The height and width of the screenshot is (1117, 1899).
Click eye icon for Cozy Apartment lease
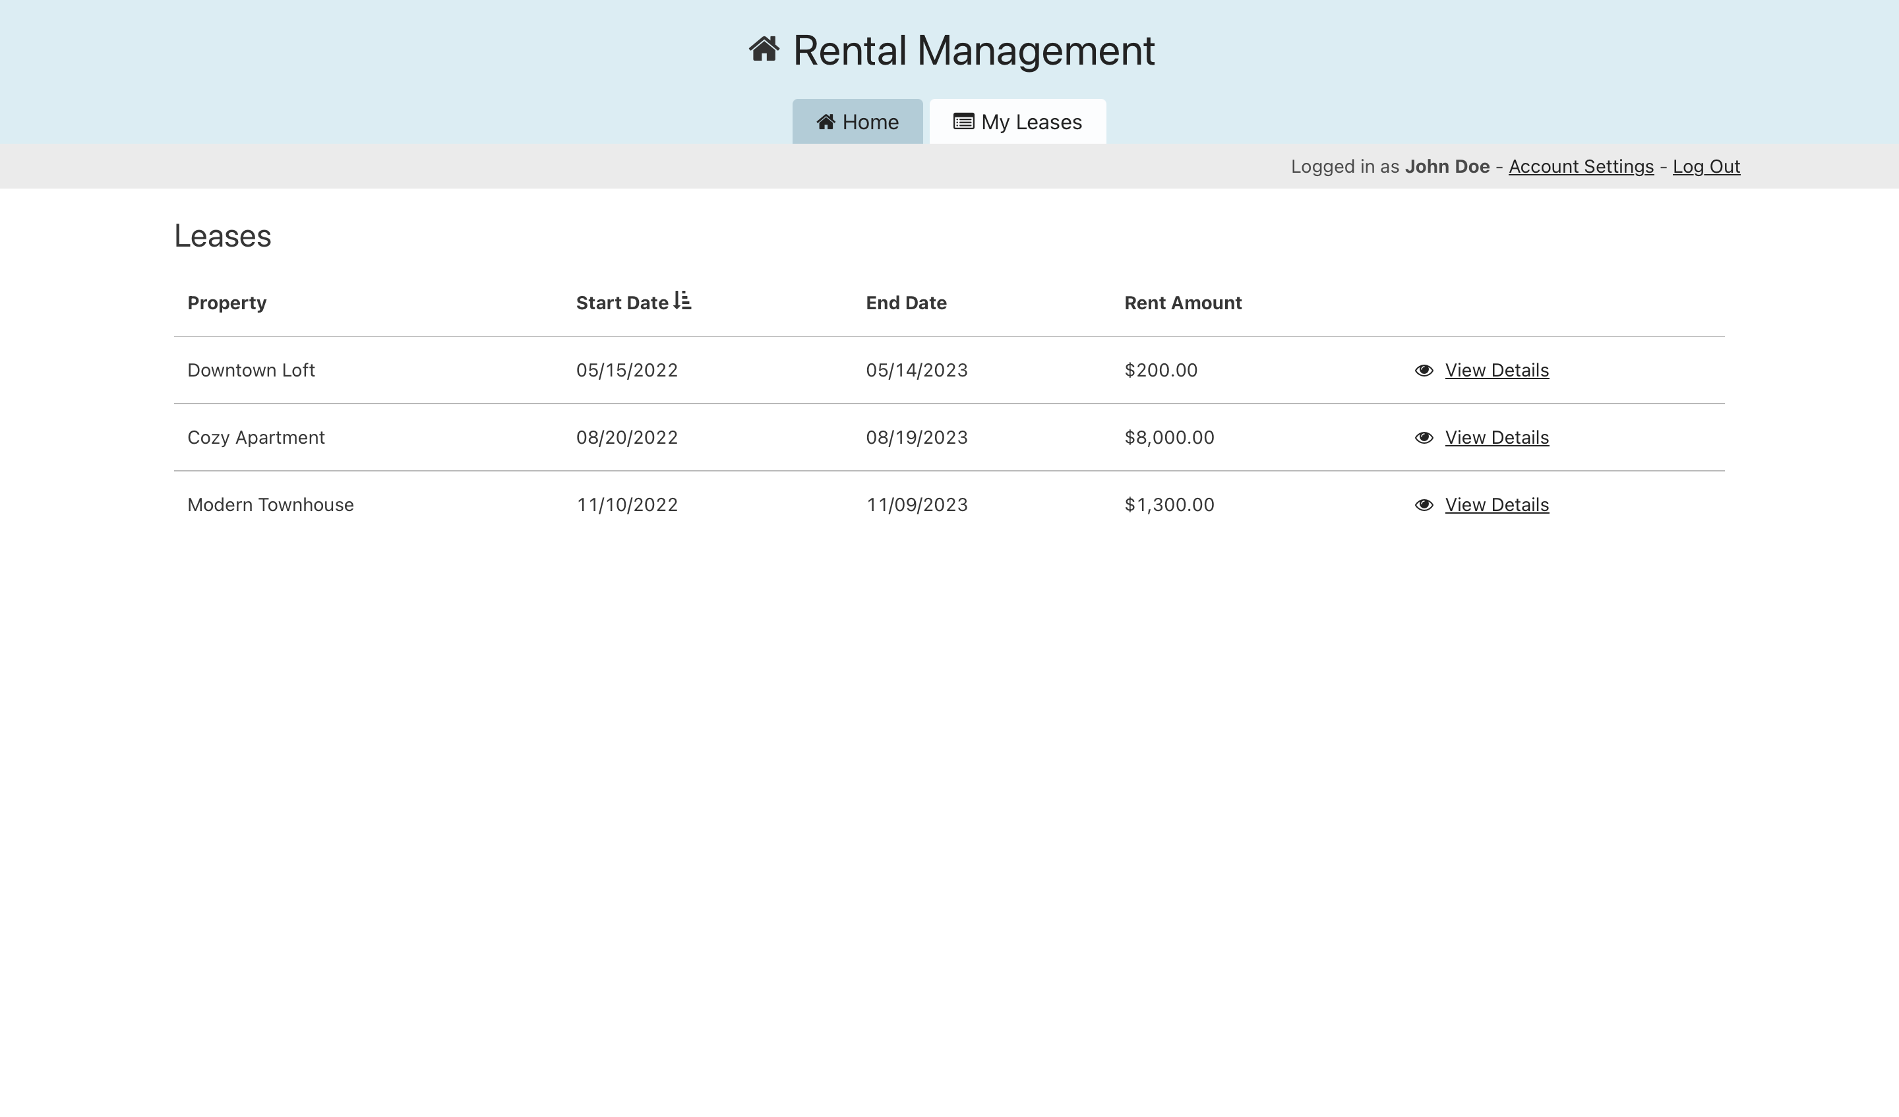coord(1424,438)
